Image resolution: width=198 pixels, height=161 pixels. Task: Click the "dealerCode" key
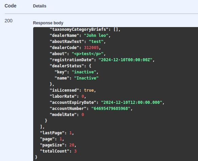point(64,48)
